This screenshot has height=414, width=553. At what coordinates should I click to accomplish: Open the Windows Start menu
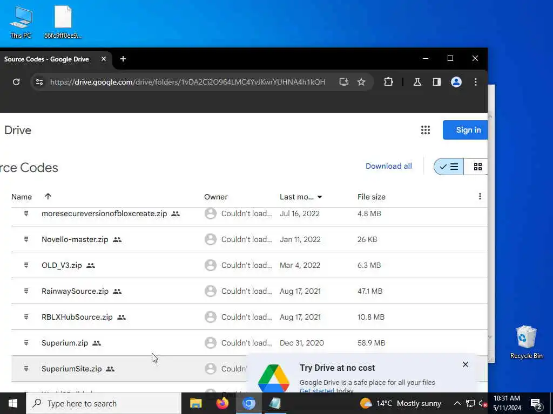pyautogui.click(x=13, y=403)
